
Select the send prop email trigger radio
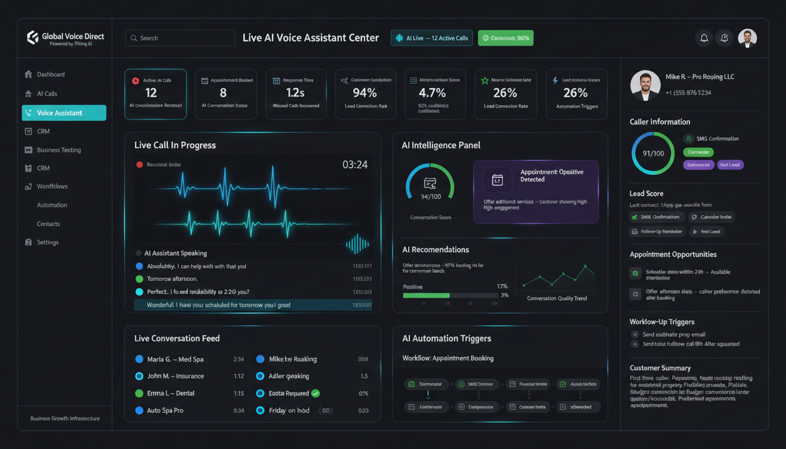(635, 334)
